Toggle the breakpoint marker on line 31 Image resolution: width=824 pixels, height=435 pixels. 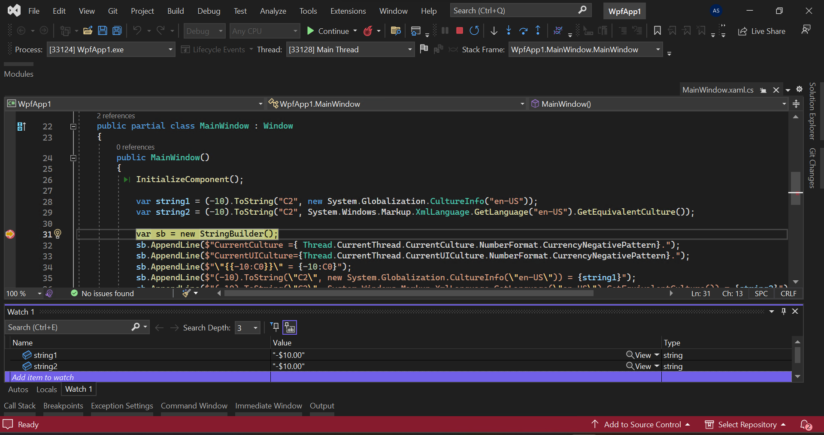coord(10,234)
